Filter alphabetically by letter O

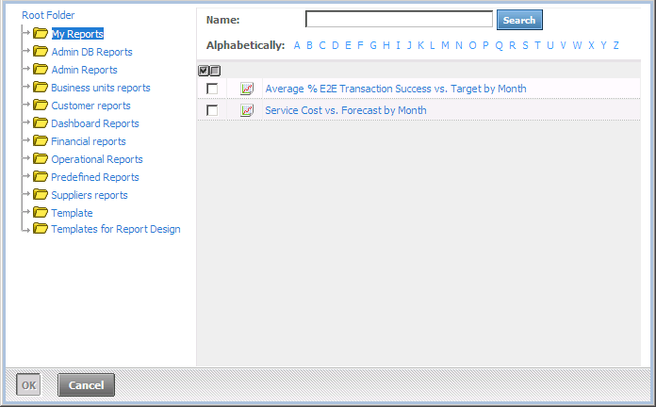click(472, 45)
